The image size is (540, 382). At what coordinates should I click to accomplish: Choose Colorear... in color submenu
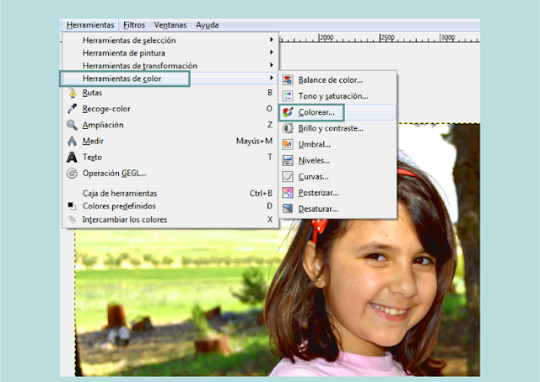click(x=337, y=112)
